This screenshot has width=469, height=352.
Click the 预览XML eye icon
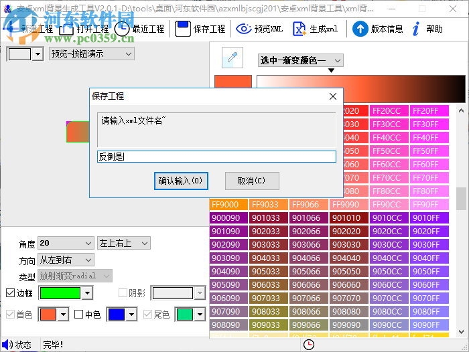point(244,29)
